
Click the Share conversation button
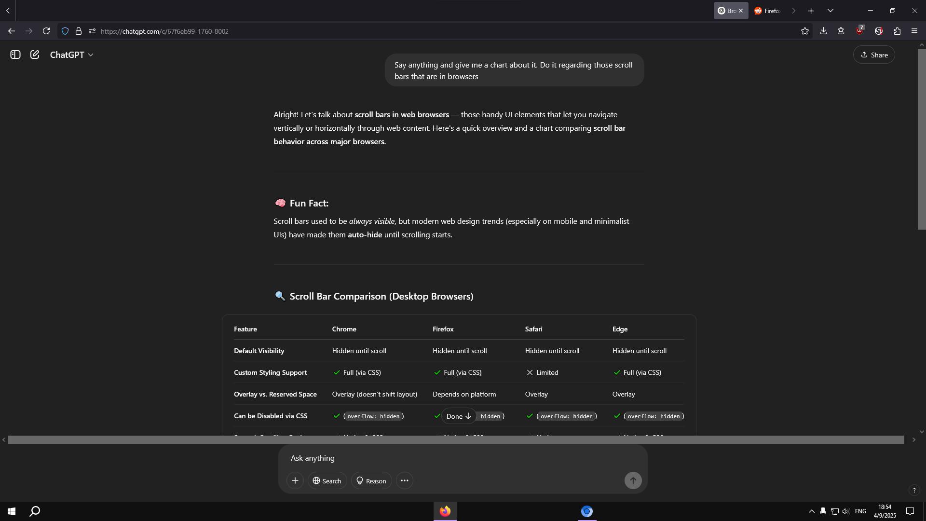pyautogui.click(x=874, y=55)
